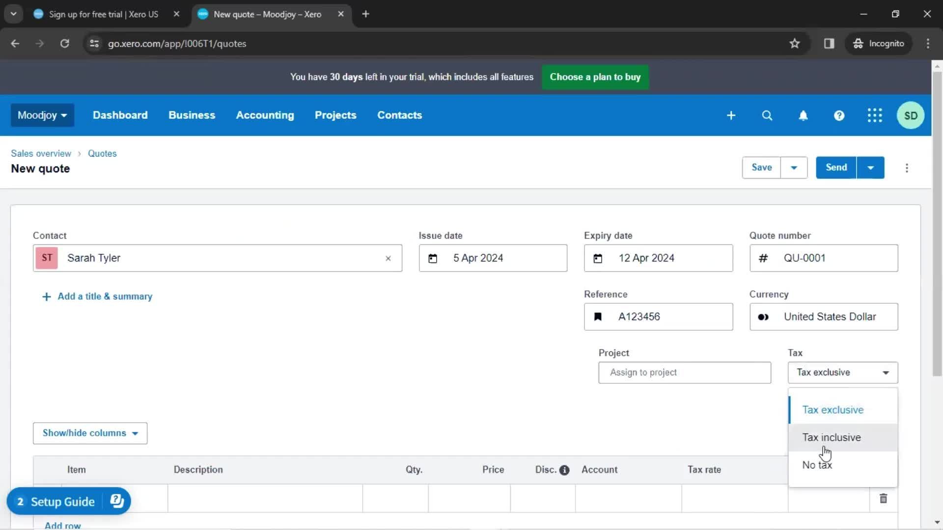Open the Projects menu
This screenshot has width=943, height=530.
point(335,115)
